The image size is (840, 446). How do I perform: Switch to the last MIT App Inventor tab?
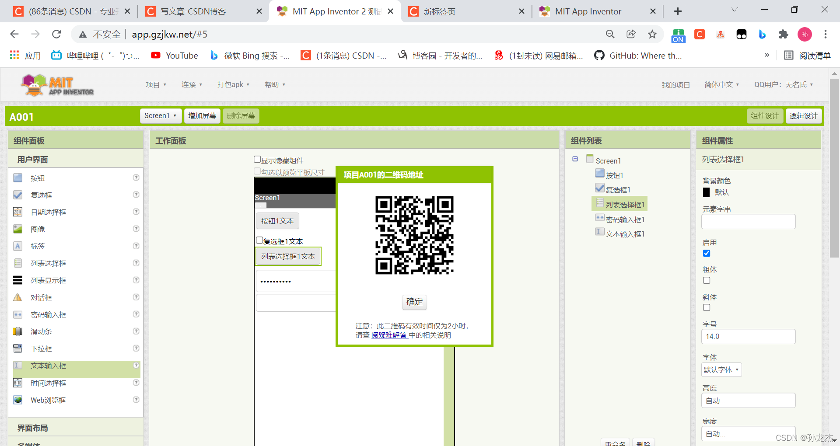point(598,11)
